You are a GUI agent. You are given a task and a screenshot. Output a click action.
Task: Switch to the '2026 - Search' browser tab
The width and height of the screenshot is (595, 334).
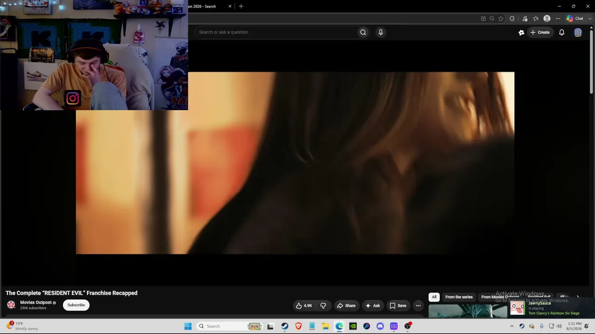pyautogui.click(x=202, y=6)
